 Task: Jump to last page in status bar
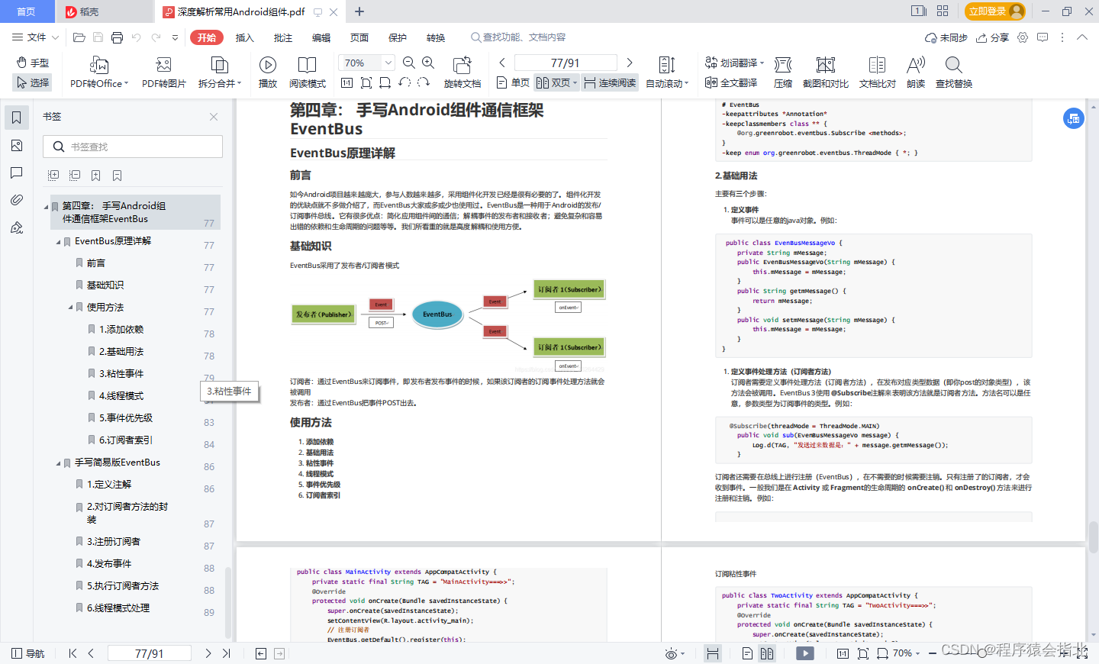pyautogui.click(x=226, y=653)
